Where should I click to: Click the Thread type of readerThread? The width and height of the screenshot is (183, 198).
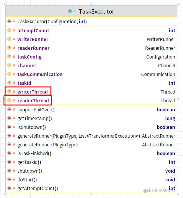168,101
